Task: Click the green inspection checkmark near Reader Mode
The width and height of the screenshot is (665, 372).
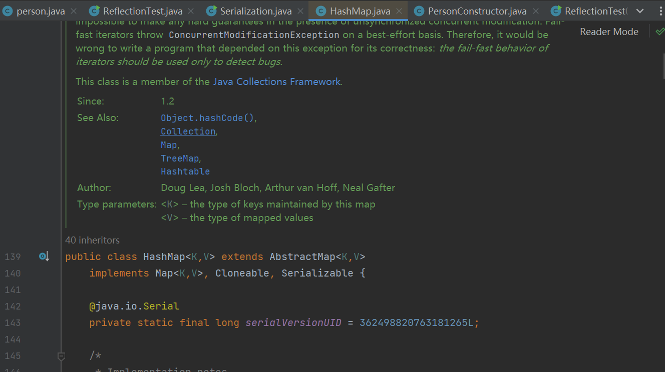Action: click(659, 31)
